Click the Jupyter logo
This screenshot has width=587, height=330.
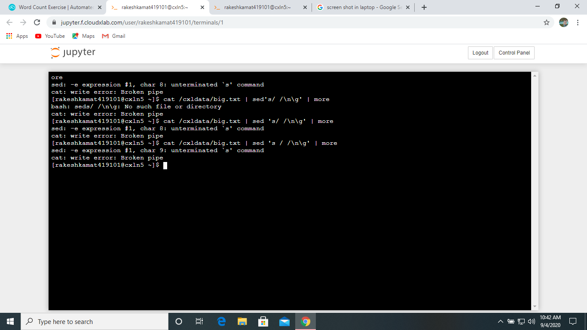[x=73, y=52]
